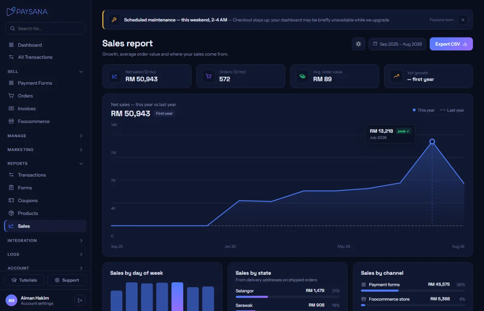
Task: Click the Search for... field
Action: coord(46,28)
